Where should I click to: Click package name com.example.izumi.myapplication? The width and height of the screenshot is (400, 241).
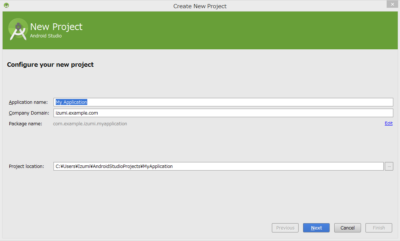(x=90, y=123)
